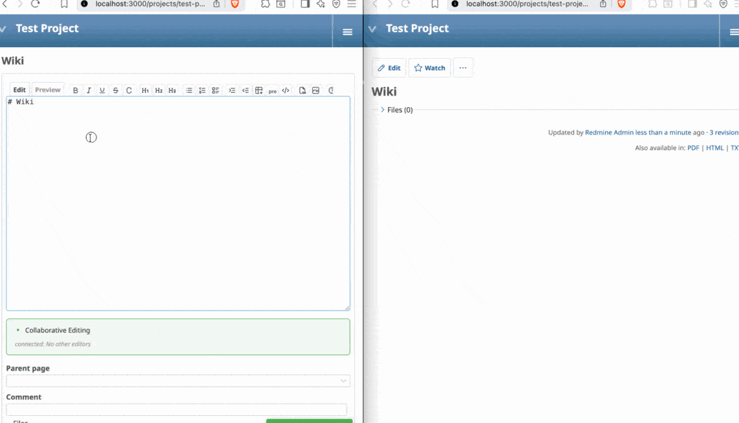Insert a numbered list
This screenshot has width=739, height=423.
(202, 90)
